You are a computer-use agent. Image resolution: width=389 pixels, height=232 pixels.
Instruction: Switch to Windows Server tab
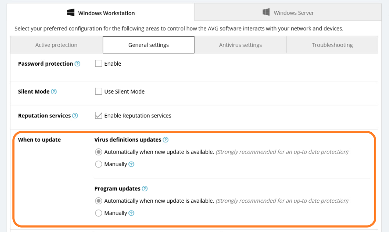288,12
